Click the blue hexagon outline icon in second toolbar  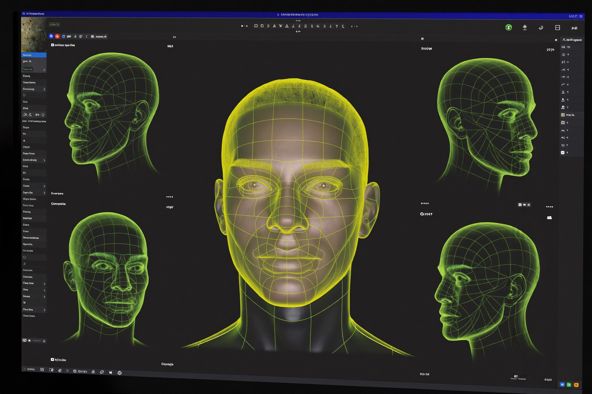pos(63,36)
